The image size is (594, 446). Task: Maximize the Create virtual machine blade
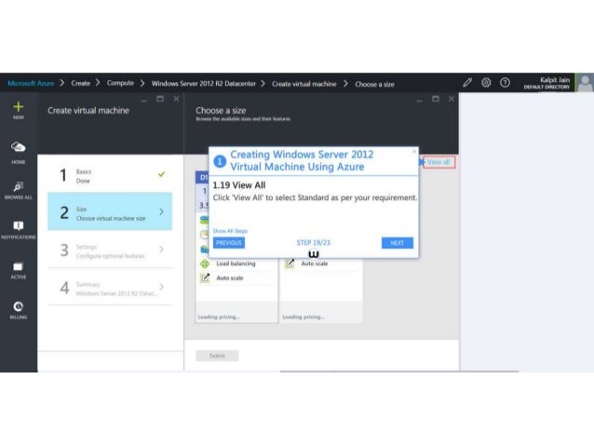pos(160,99)
